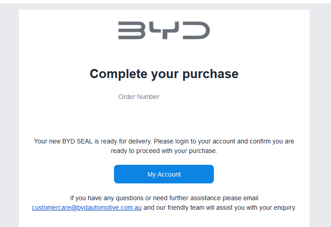Click the word 'enquiry' ending the message
Screen dimensions: 331x227
coord(284,208)
